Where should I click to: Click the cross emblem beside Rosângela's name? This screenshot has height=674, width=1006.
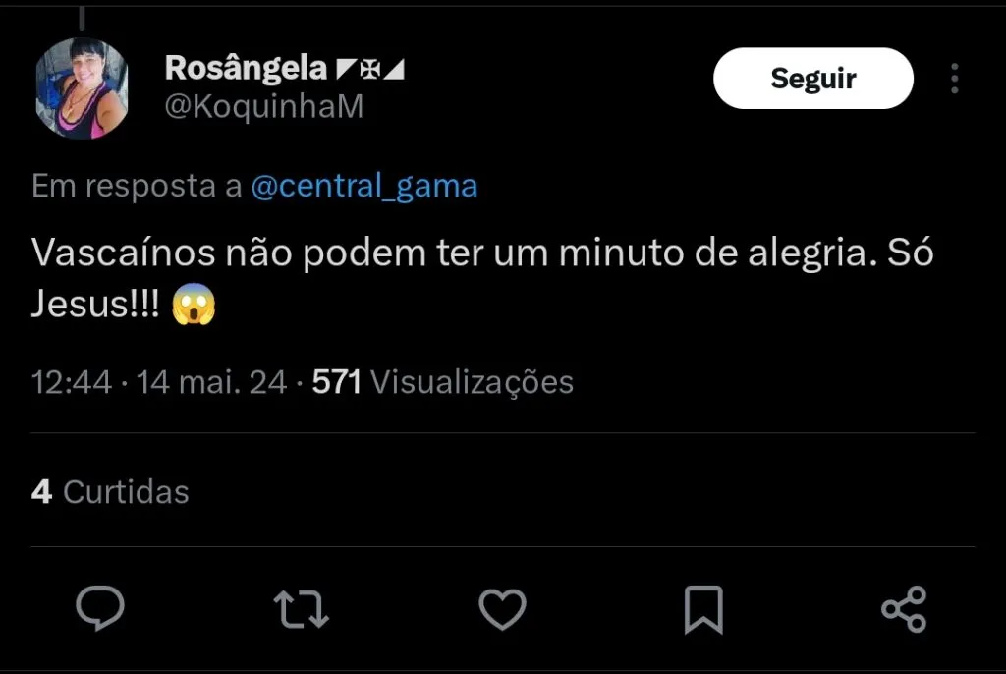click(370, 70)
